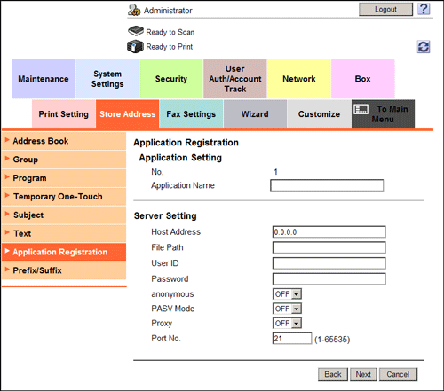Image resolution: width=444 pixels, height=391 pixels.
Task: Open the Proxy dropdown
Action: [287, 323]
